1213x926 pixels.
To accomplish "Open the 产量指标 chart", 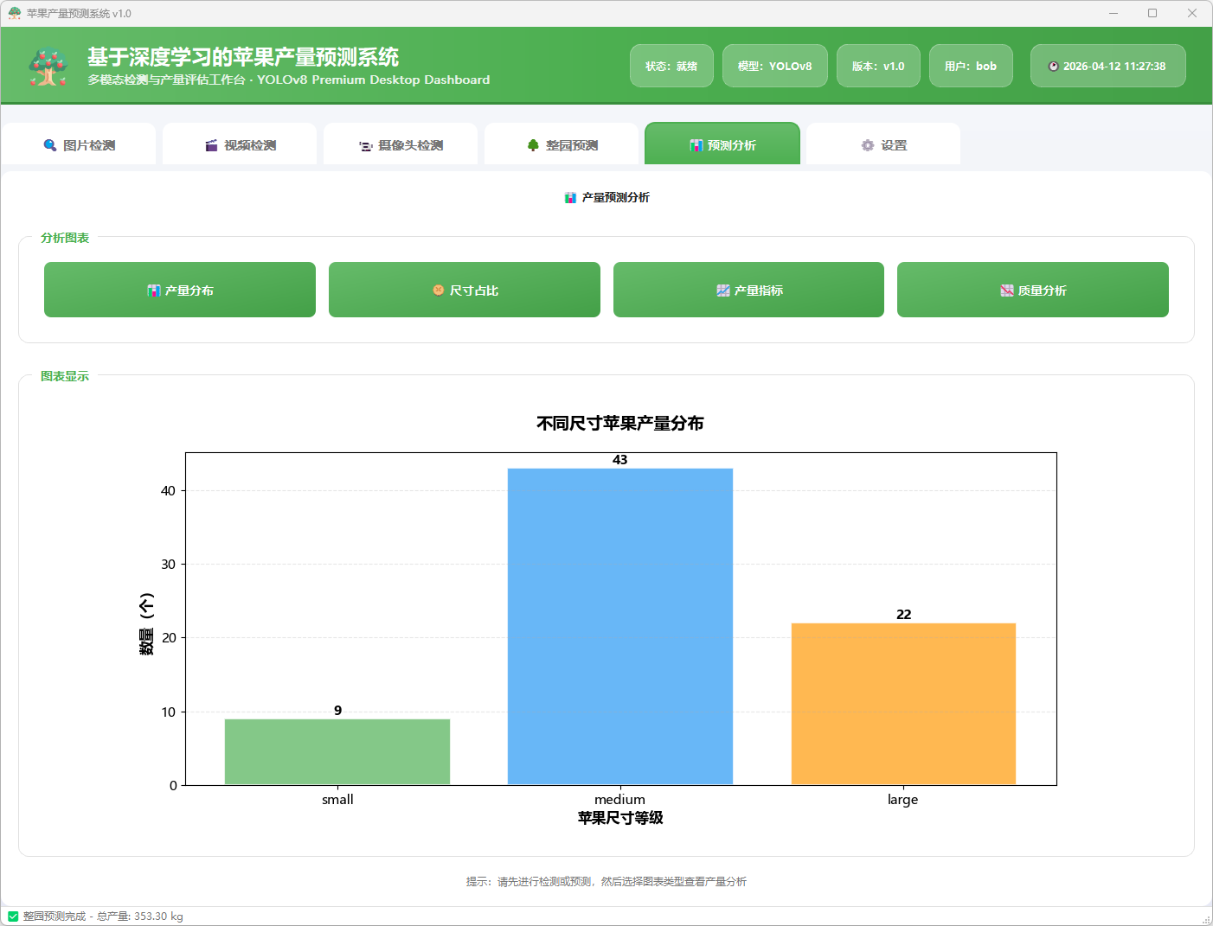I will point(748,291).
